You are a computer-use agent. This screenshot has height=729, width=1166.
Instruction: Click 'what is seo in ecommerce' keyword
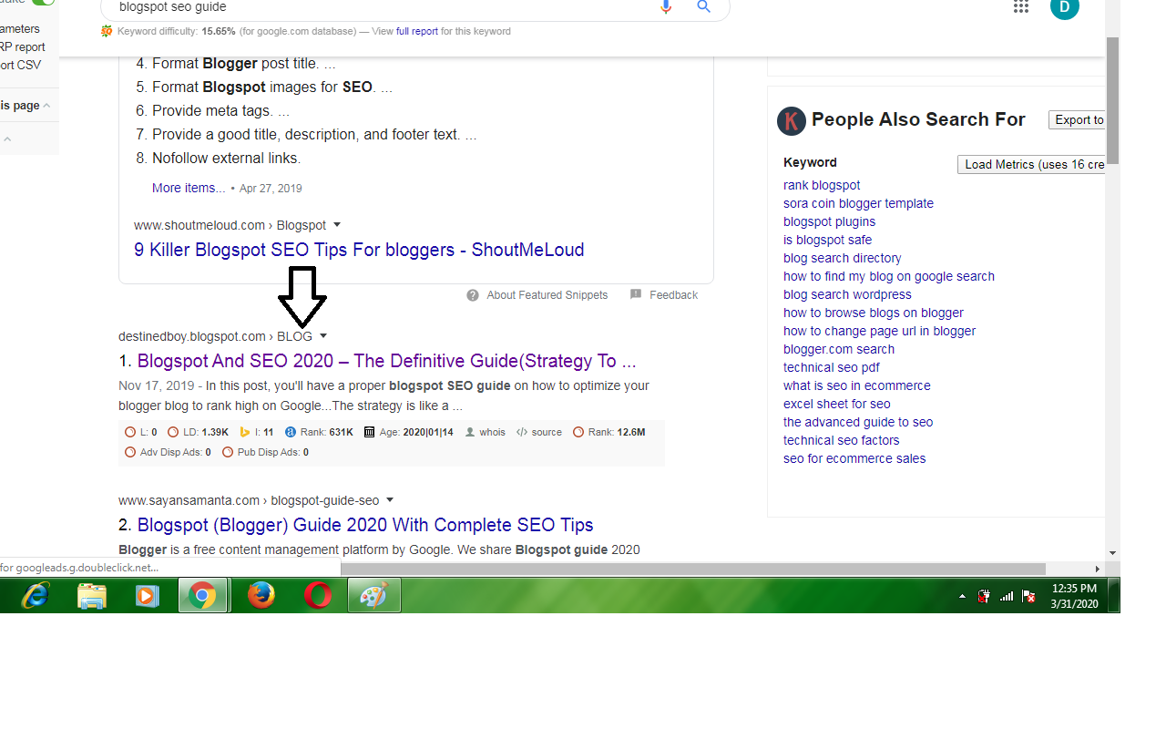pos(857,385)
